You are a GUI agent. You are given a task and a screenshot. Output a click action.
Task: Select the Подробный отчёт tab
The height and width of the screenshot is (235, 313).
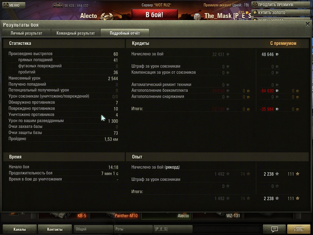125,33
